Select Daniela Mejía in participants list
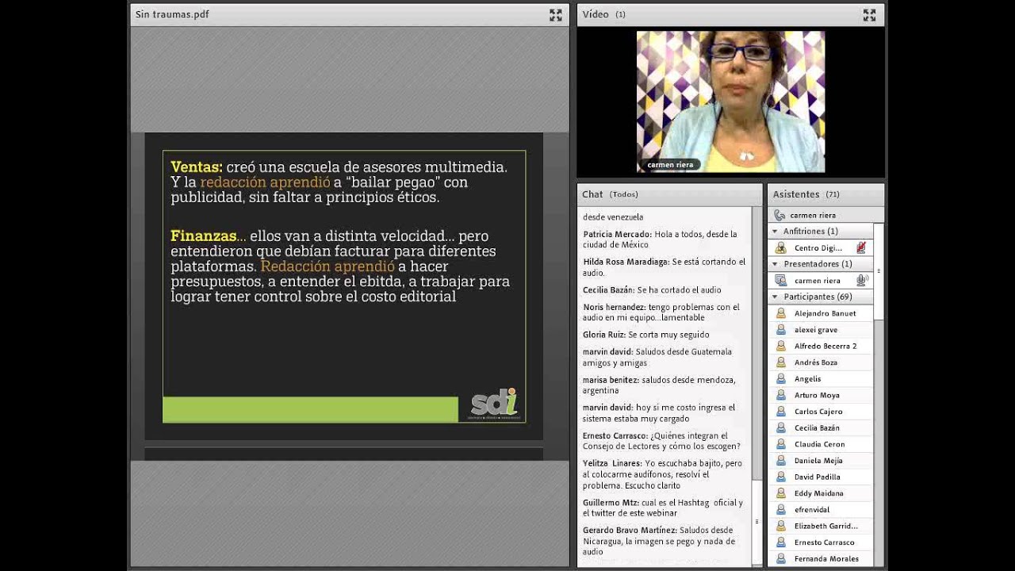 coord(821,460)
